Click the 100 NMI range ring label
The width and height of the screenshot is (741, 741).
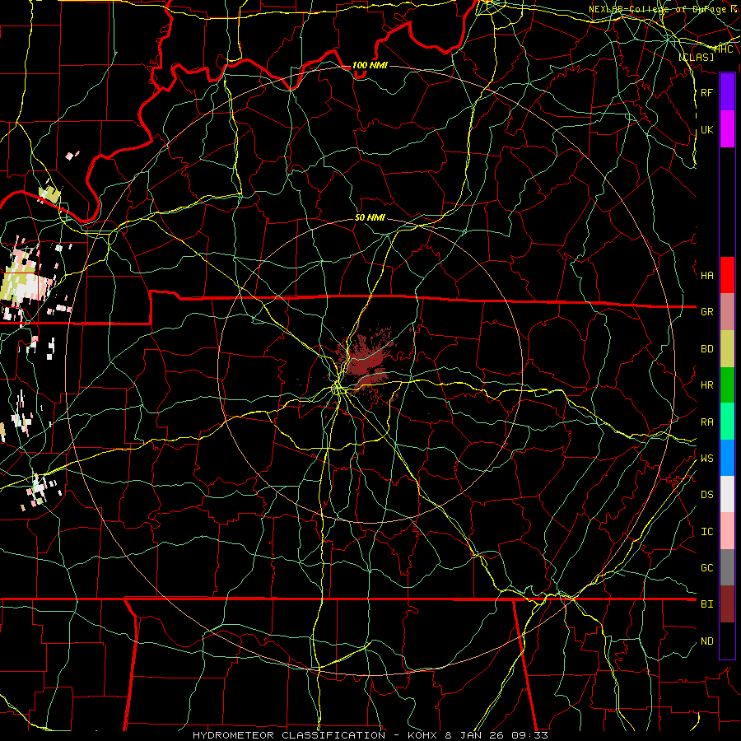point(370,65)
